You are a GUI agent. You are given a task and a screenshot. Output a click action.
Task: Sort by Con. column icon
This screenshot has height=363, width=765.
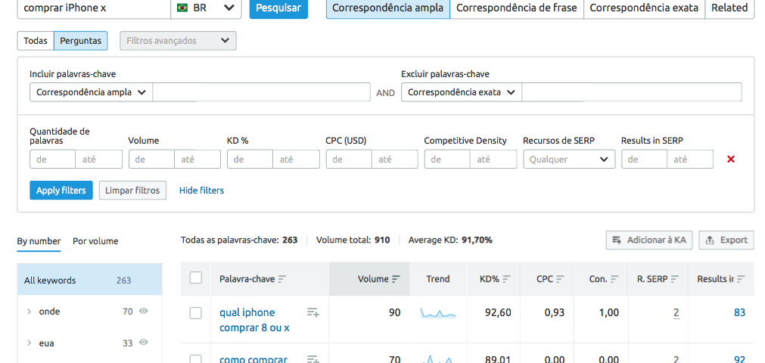[614, 279]
